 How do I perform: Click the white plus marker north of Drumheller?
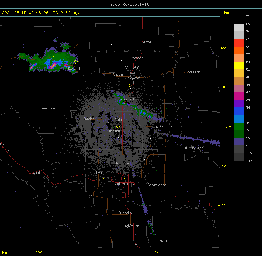pyautogui.click(x=186, y=114)
